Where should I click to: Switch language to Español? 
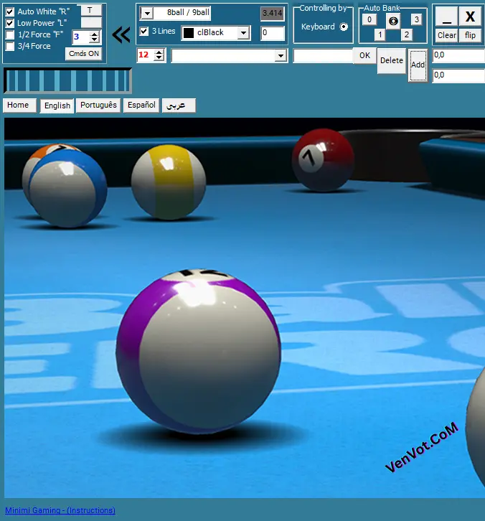coord(141,105)
